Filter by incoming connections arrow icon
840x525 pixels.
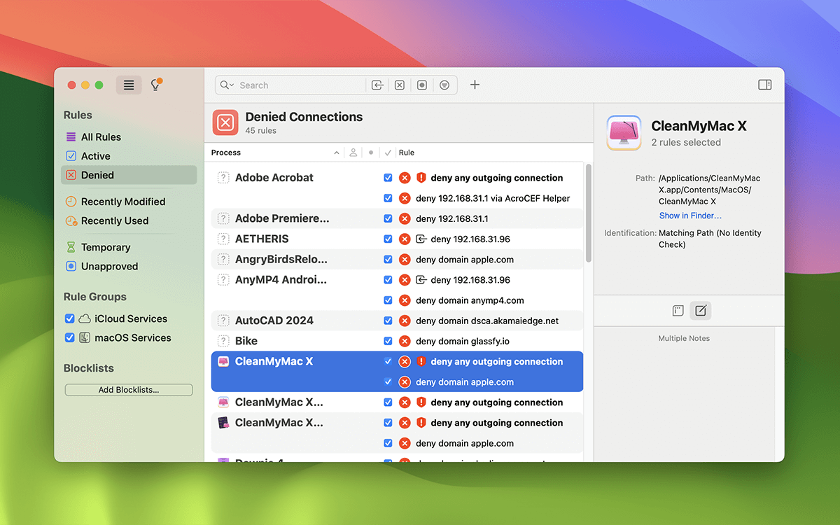377,85
